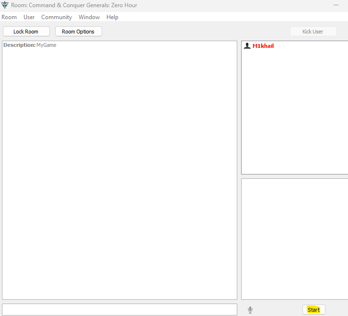Click the room window title text

click(x=74, y=5)
